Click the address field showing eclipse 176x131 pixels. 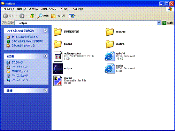pos(86,23)
